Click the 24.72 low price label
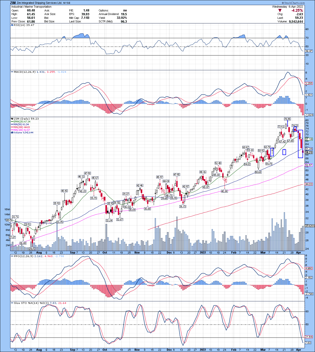 pyautogui.click(x=32, y=249)
